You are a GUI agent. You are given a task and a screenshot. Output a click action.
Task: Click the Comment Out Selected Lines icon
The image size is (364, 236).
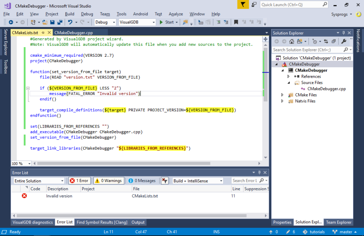219,22
